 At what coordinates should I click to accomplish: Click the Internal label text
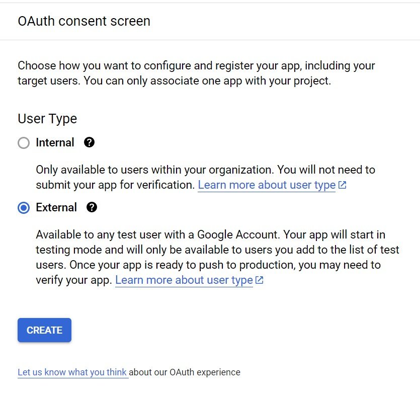[55, 142]
